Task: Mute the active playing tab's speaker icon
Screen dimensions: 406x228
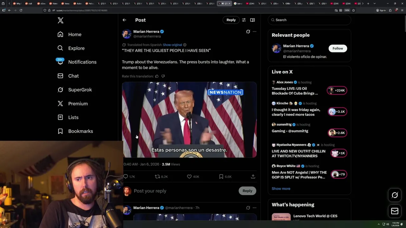Action: coord(222,3)
